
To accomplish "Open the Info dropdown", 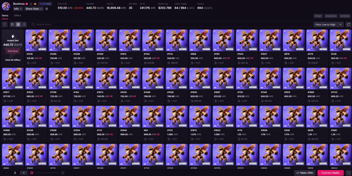I will click(x=18, y=9).
